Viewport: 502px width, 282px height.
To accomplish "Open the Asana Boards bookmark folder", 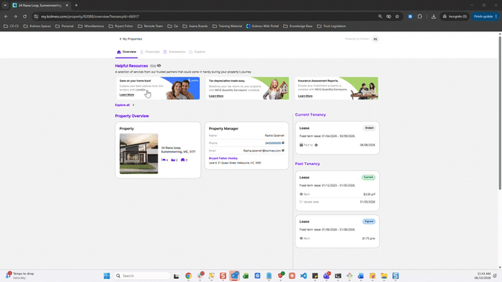I will [x=196, y=26].
